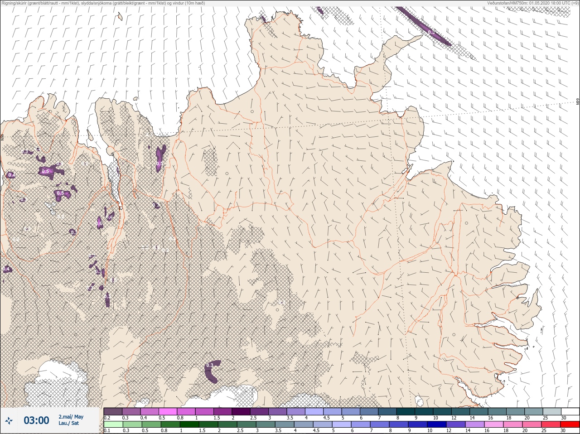Screen dimensions: 580x434
Task: Select the 03:00 forecast time label
Action: pos(36,421)
